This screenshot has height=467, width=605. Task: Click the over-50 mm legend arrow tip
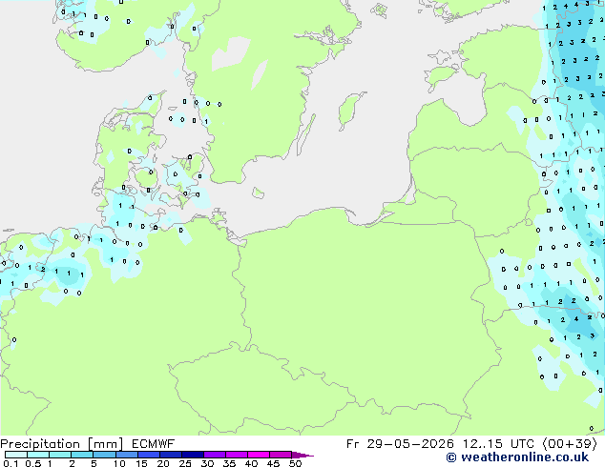[302, 456]
